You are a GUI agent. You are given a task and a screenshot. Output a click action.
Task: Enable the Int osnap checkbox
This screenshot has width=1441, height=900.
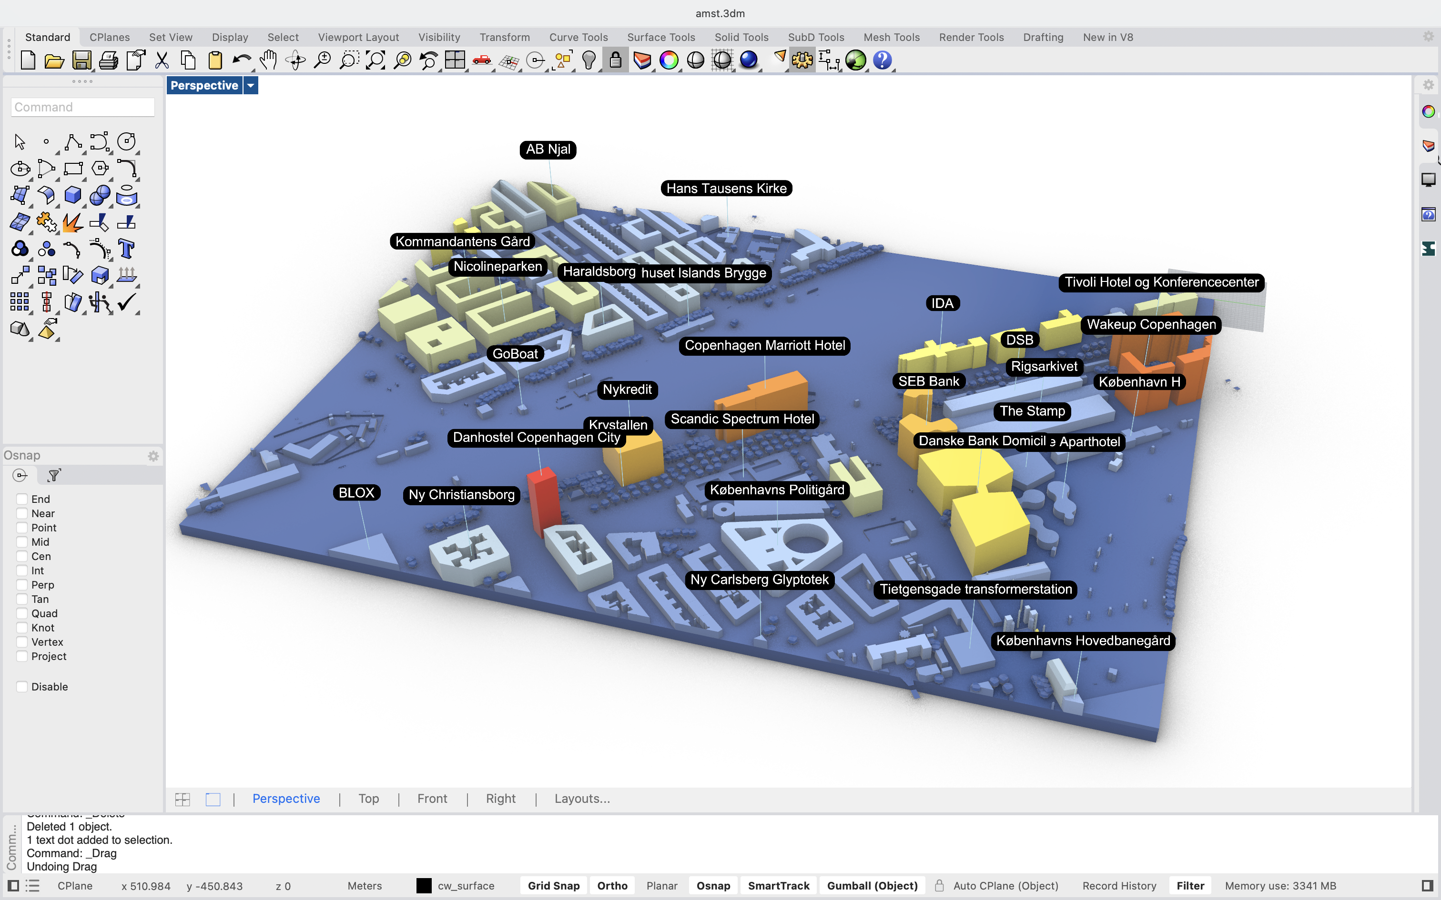coord(22,570)
